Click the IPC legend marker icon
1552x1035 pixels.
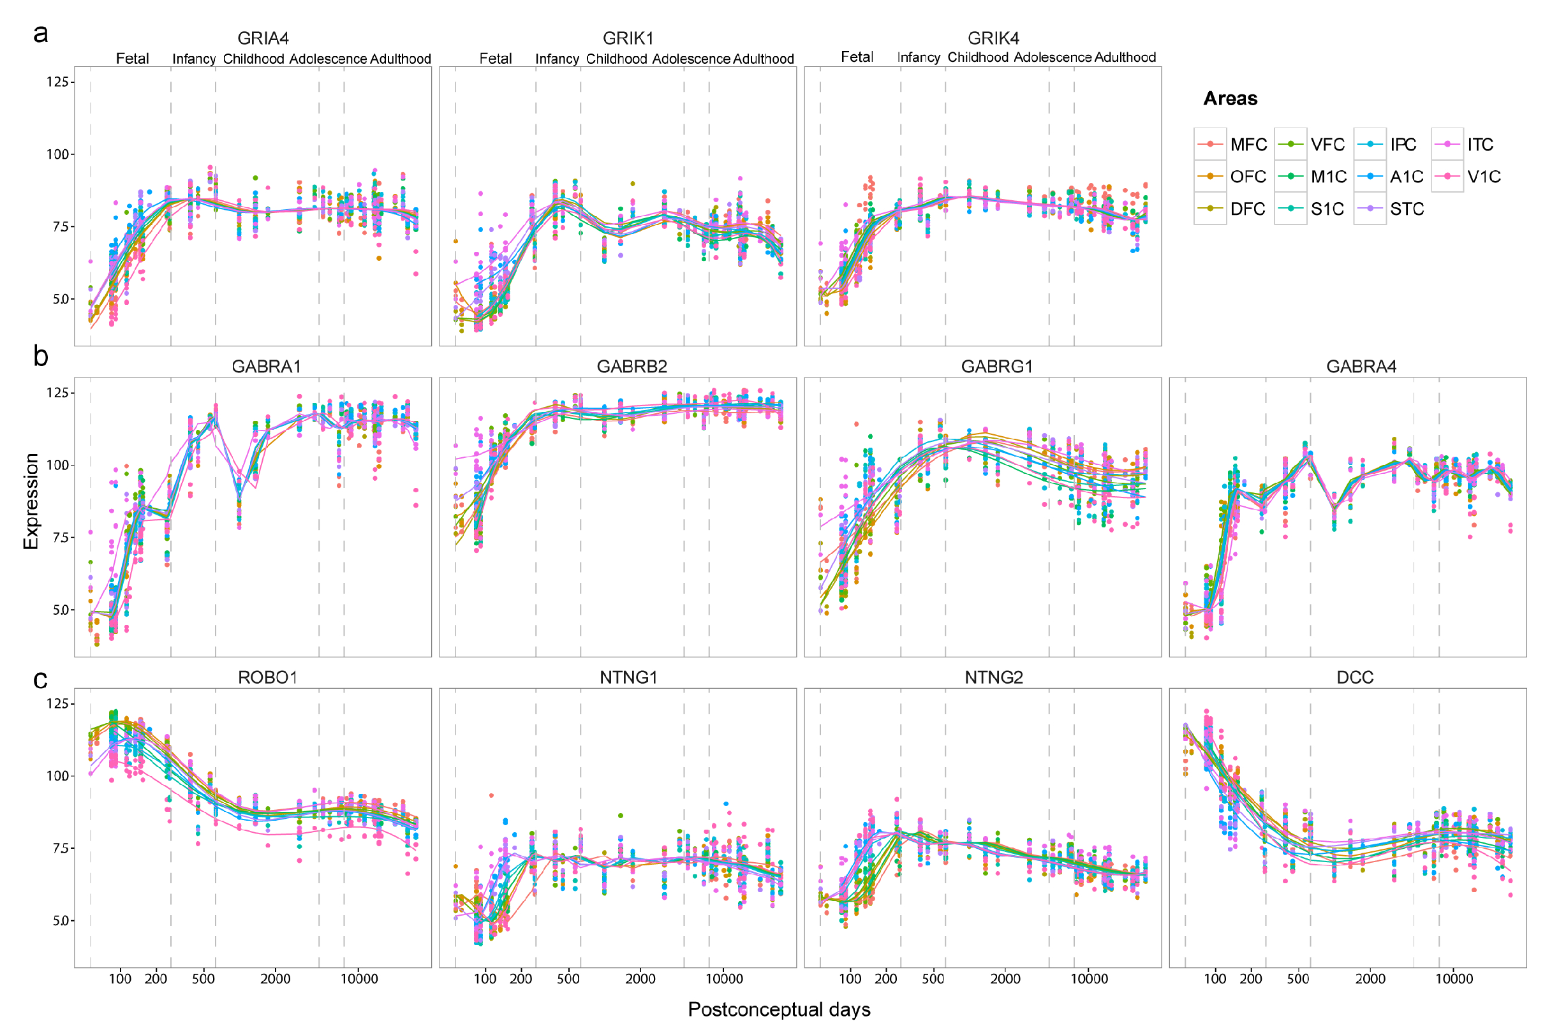coord(1370,145)
